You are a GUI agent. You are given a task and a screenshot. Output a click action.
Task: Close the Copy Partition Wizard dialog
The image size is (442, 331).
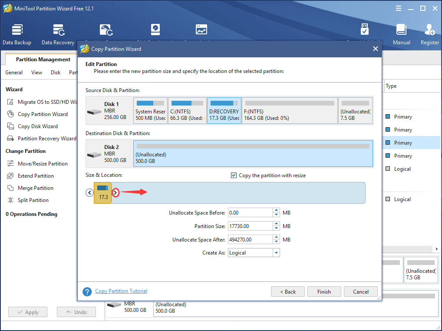(375, 49)
